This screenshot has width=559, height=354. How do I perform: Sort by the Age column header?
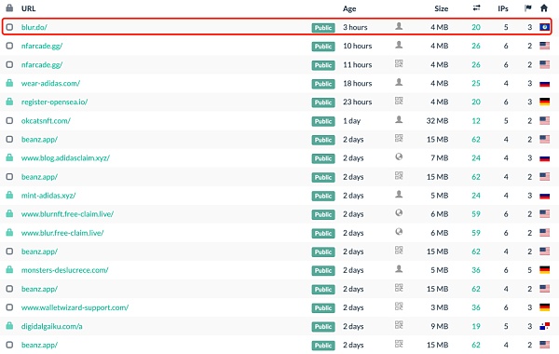tap(349, 8)
